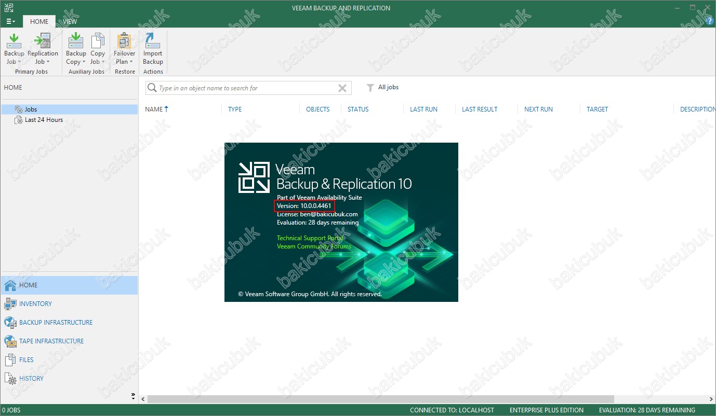This screenshot has width=716, height=416.
Task: Click 'CONNECTED TO: LOCALHOST' in status bar
Action: click(x=452, y=410)
